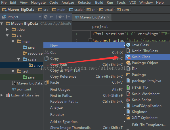The image size is (170, 130).
Task: Expand External Libraries node
Action: pyautogui.click(x=2, y=95)
